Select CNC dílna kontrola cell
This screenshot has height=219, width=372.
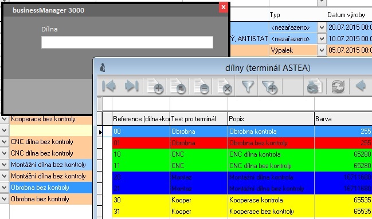[x=271, y=154]
